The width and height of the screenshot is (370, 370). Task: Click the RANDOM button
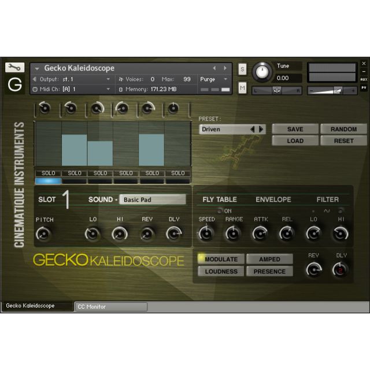[x=343, y=129]
